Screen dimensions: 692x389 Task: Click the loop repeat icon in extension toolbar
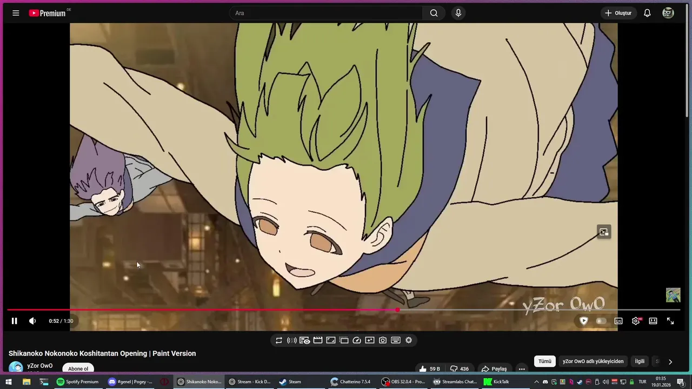[x=279, y=340]
